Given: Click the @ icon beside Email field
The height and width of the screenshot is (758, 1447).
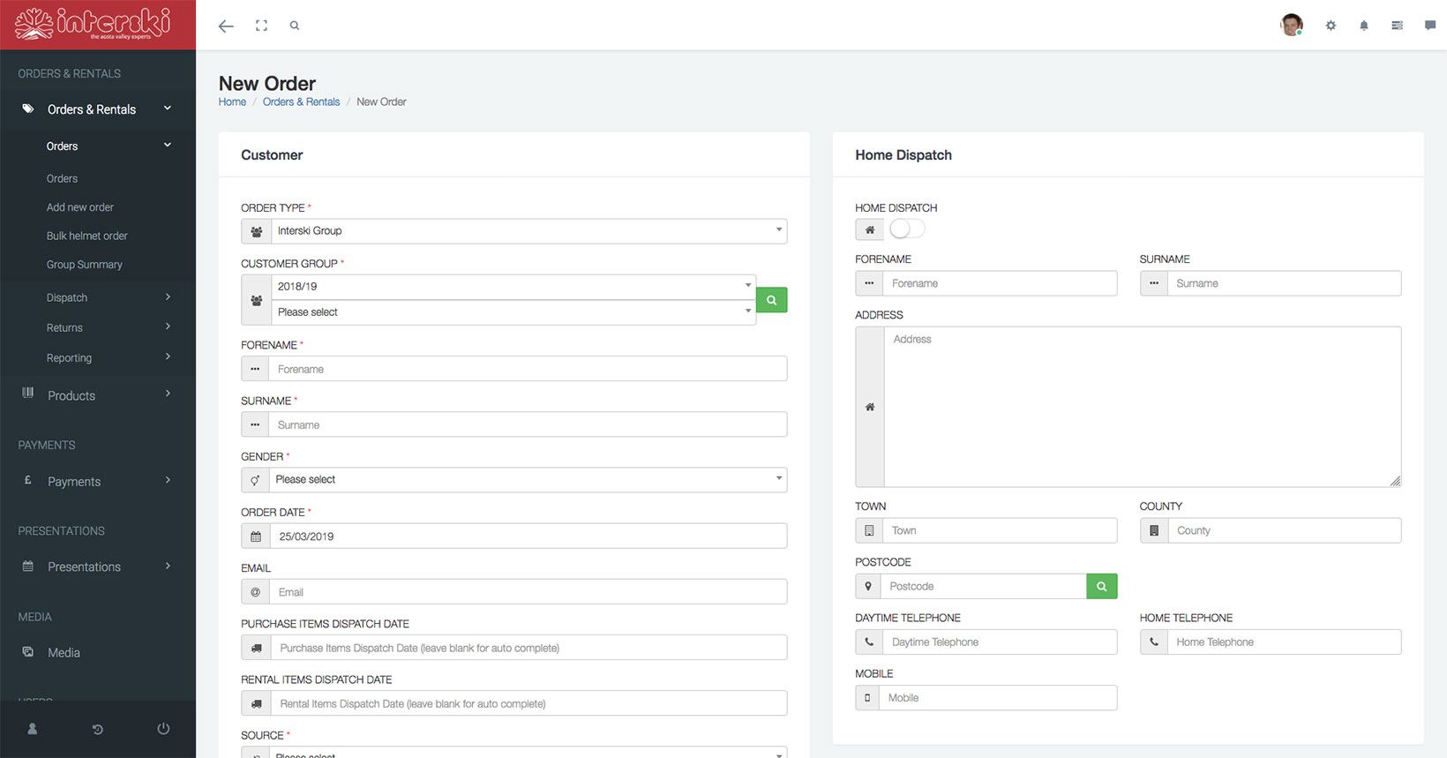Looking at the screenshot, I should tap(256, 592).
